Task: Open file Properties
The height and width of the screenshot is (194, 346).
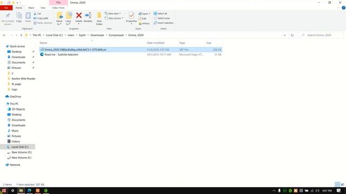Action: click(131, 18)
